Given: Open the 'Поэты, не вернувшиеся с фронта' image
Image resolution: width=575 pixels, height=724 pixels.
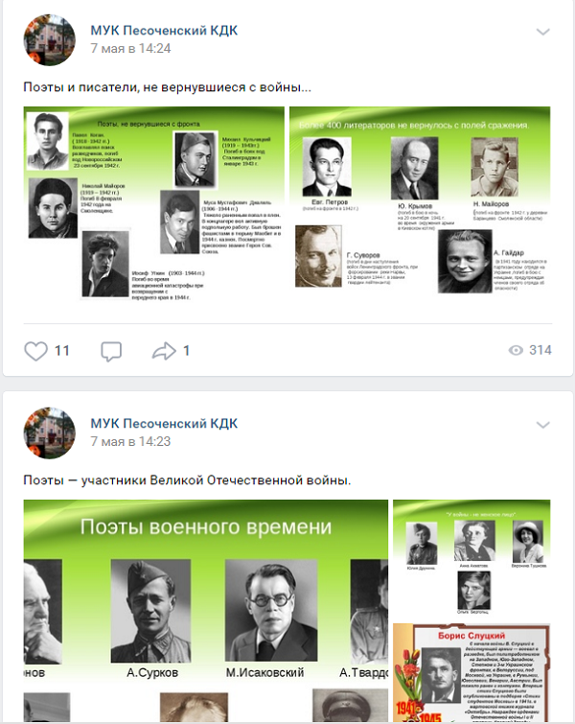Looking at the screenshot, I should [x=154, y=204].
